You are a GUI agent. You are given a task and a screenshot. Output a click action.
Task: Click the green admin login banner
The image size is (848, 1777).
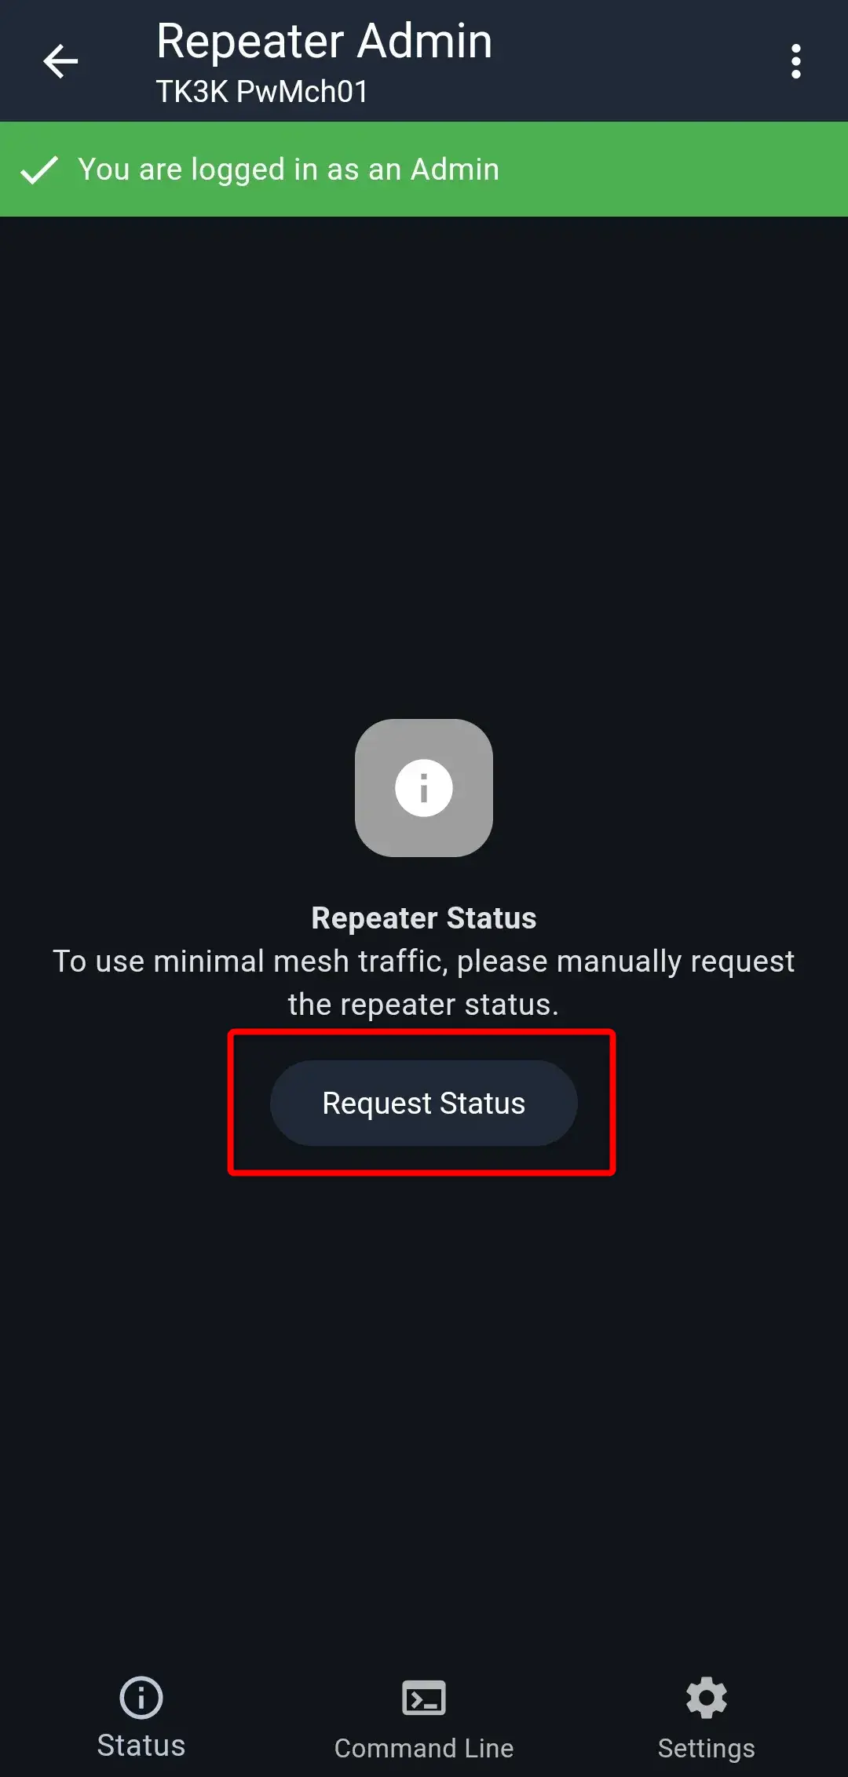click(x=424, y=169)
